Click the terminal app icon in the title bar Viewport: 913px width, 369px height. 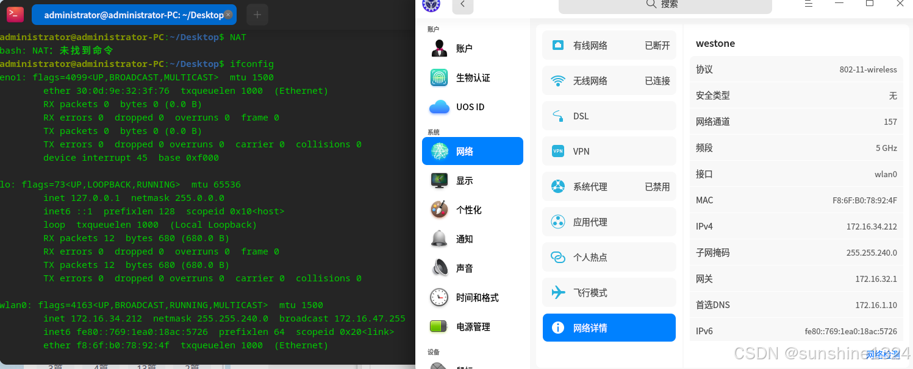(15, 14)
